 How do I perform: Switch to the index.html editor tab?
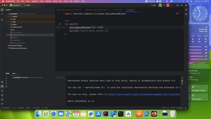coord(117,10)
